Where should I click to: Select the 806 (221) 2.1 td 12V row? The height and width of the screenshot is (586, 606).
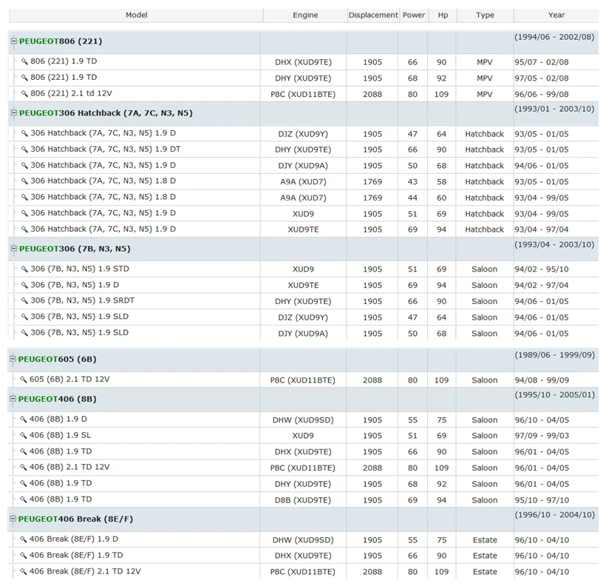[304, 94]
